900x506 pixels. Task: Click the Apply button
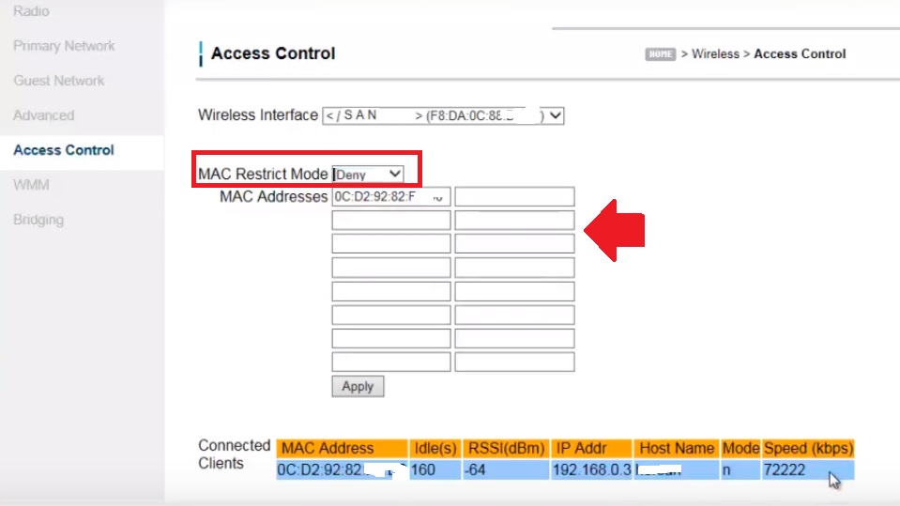click(x=358, y=387)
